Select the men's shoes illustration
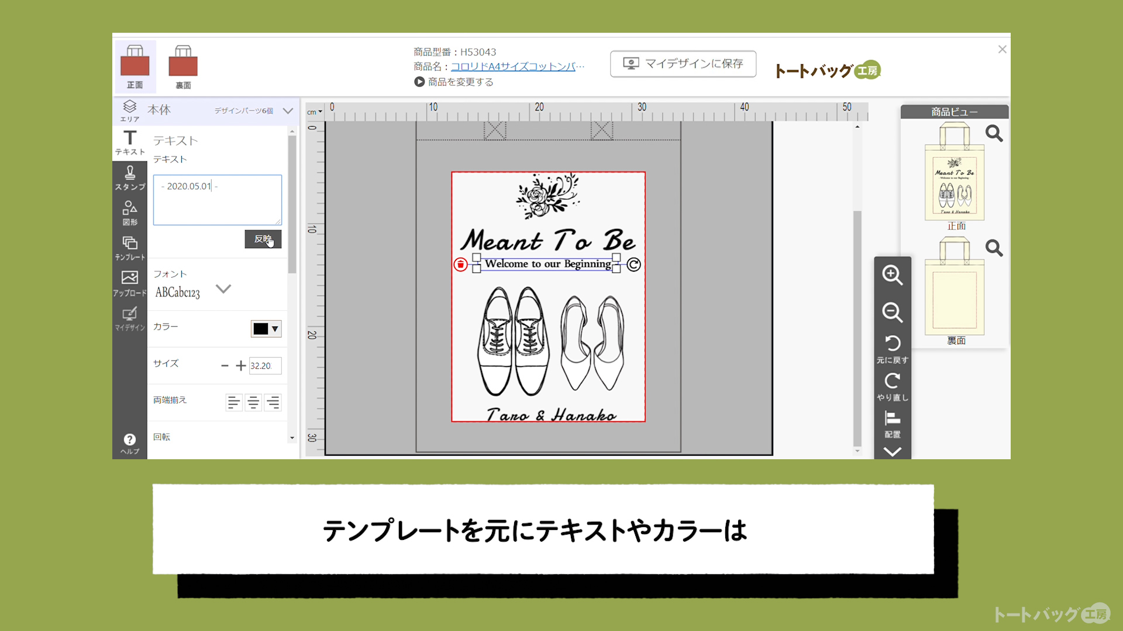 click(x=514, y=342)
